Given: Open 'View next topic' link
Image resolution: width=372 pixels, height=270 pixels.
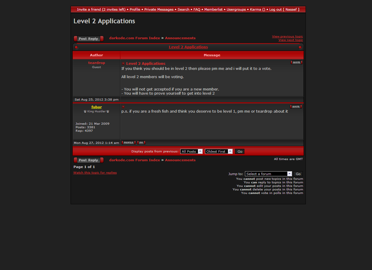Looking at the screenshot, I should pos(291,40).
